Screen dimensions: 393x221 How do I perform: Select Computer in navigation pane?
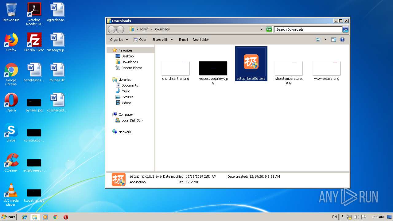pos(126,114)
